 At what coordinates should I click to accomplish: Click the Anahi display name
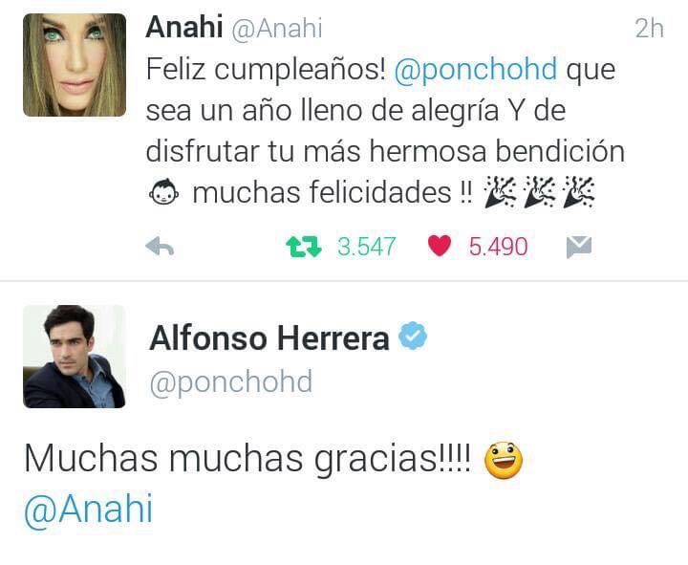pos(184,27)
